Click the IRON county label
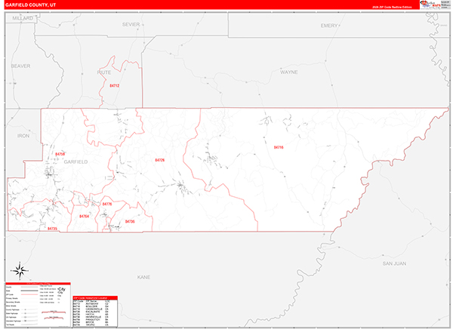 click(23, 136)
